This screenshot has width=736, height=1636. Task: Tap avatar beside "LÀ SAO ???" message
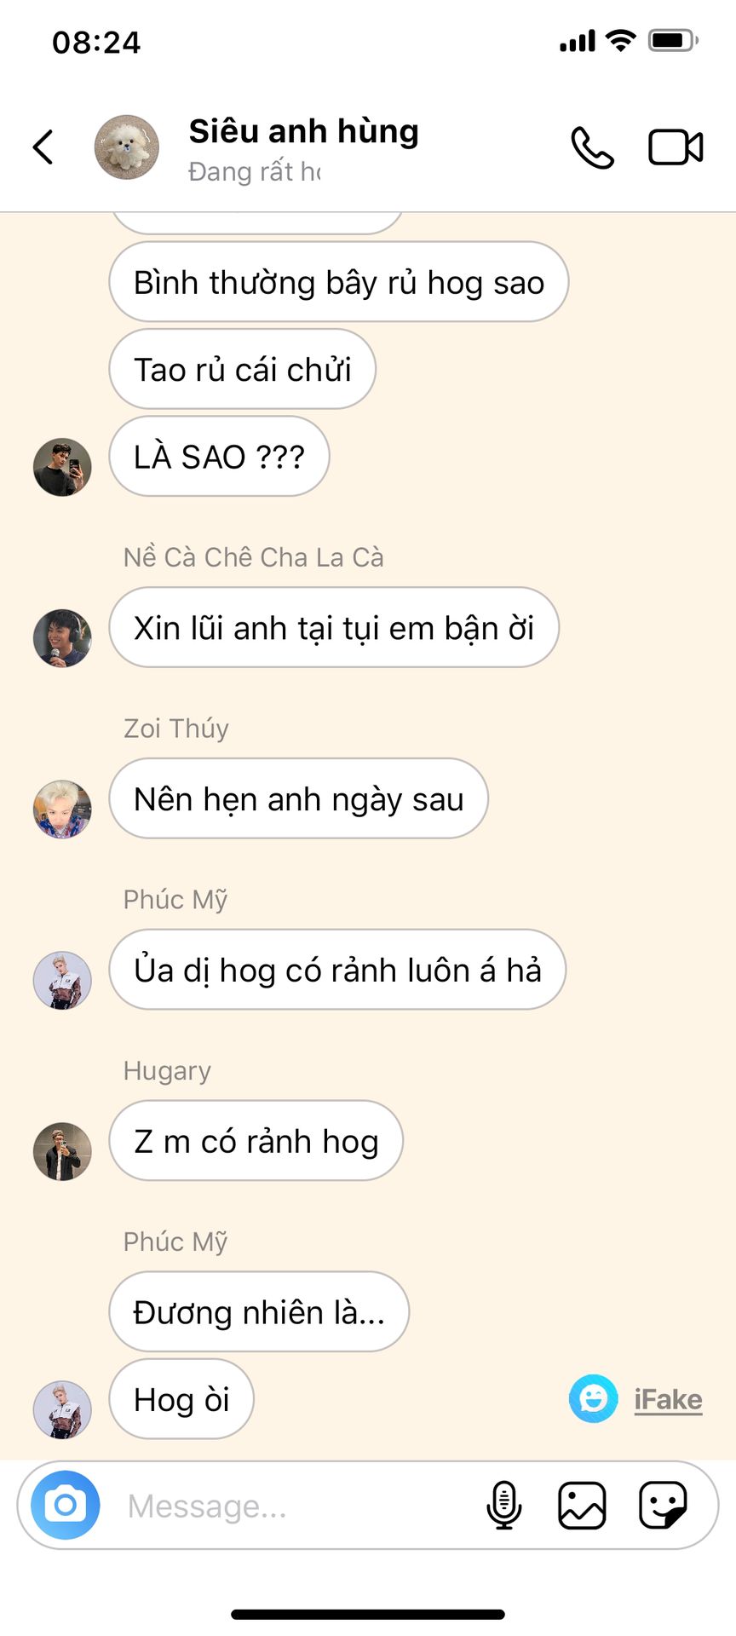pyautogui.click(x=62, y=467)
